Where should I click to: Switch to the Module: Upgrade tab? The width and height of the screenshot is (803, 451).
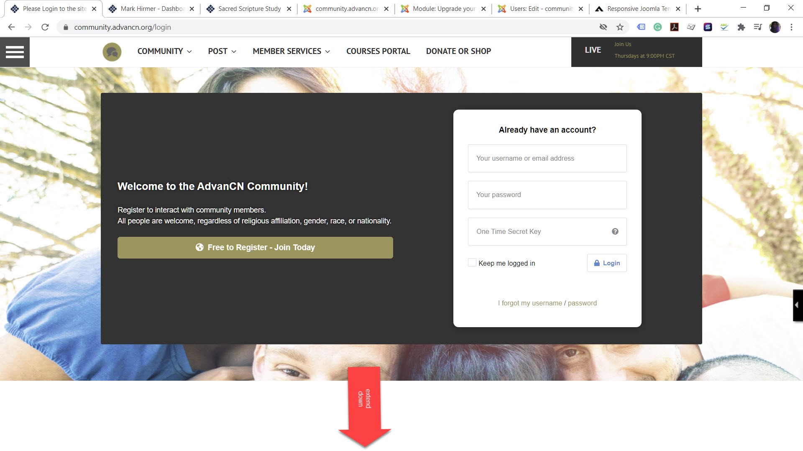pyautogui.click(x=442, y=9)
